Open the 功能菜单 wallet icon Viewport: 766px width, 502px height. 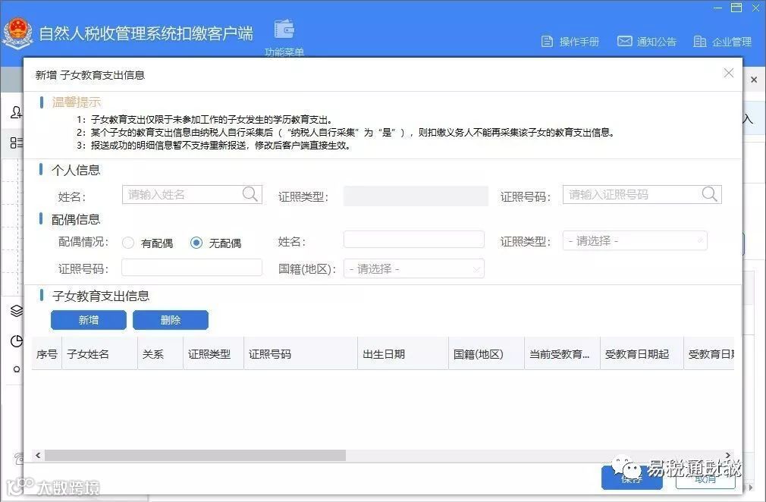(x=284, y=30)
